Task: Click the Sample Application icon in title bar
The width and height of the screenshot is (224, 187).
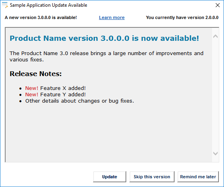Action: tap(5, 5)
